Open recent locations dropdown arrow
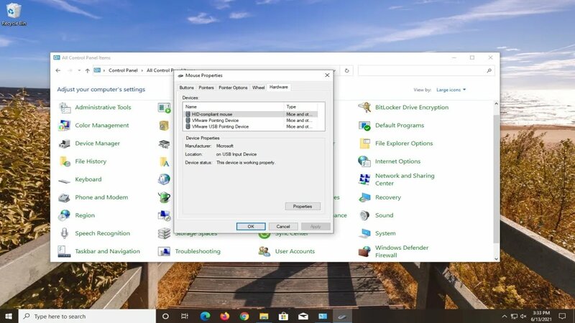Viewport: 575px width, 323px height. pyautogui.click(x=79, y=70)
